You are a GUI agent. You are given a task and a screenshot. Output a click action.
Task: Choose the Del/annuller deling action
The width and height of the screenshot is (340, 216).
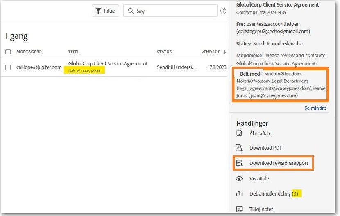tap(270, 194)
